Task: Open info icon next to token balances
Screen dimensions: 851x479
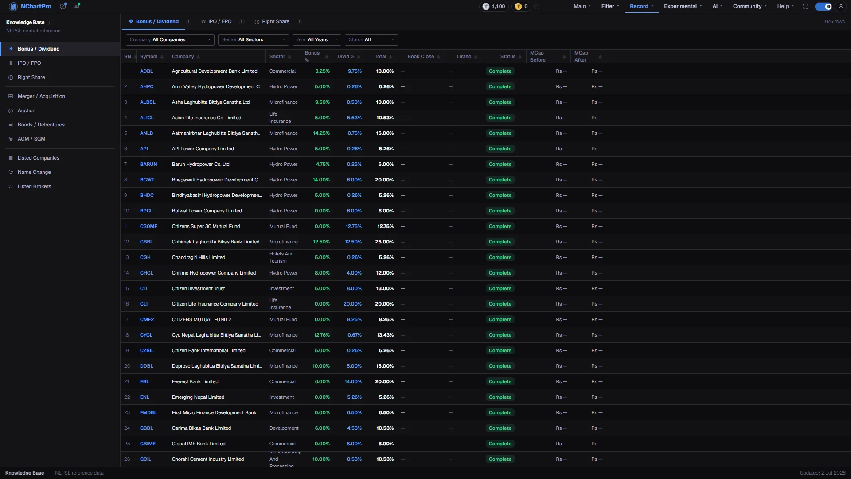Action: click(x=537, y=6)
